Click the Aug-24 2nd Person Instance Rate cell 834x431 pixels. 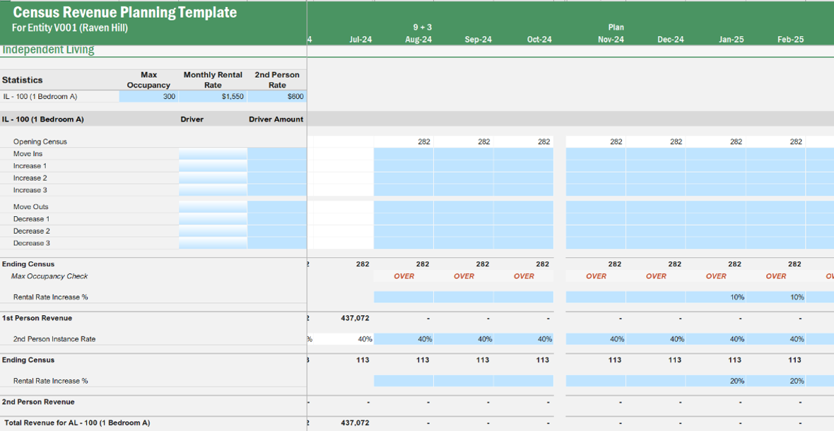pyautogui.click(x=404, y=339)
